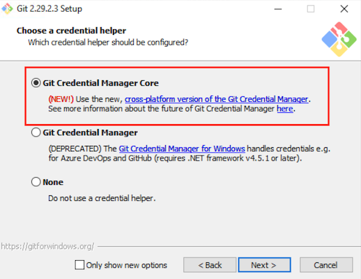The image size is (361, 279).
Task: Click the large Git logo in header
Action: (339, 39)
